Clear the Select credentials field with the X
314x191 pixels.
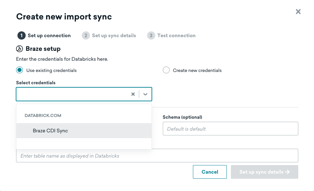(x=133, y=94)
